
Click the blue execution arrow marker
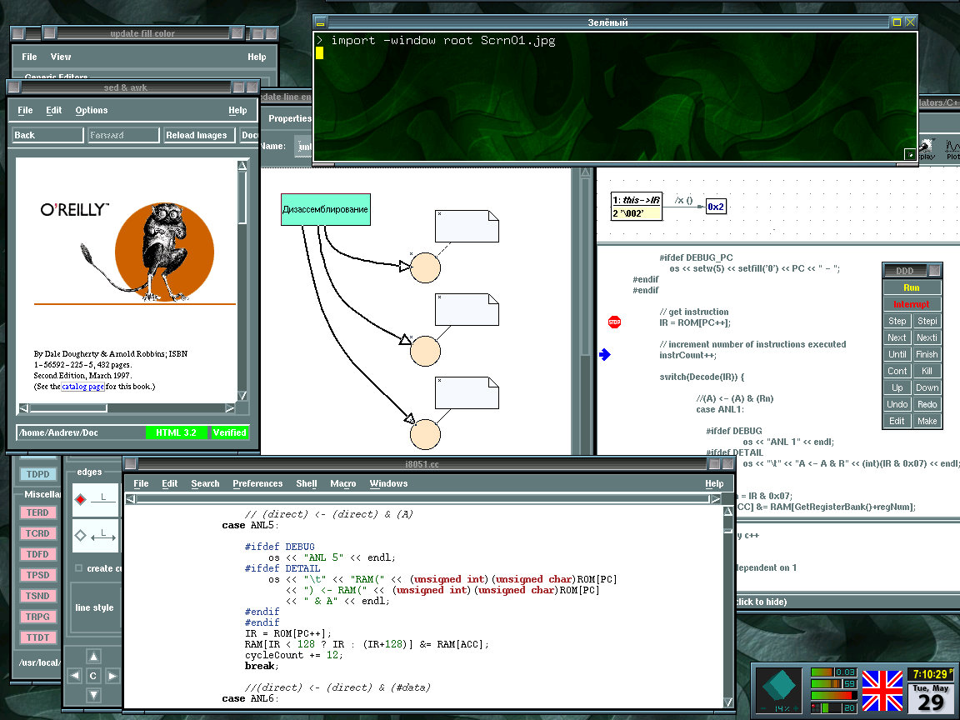pos(605,355)
